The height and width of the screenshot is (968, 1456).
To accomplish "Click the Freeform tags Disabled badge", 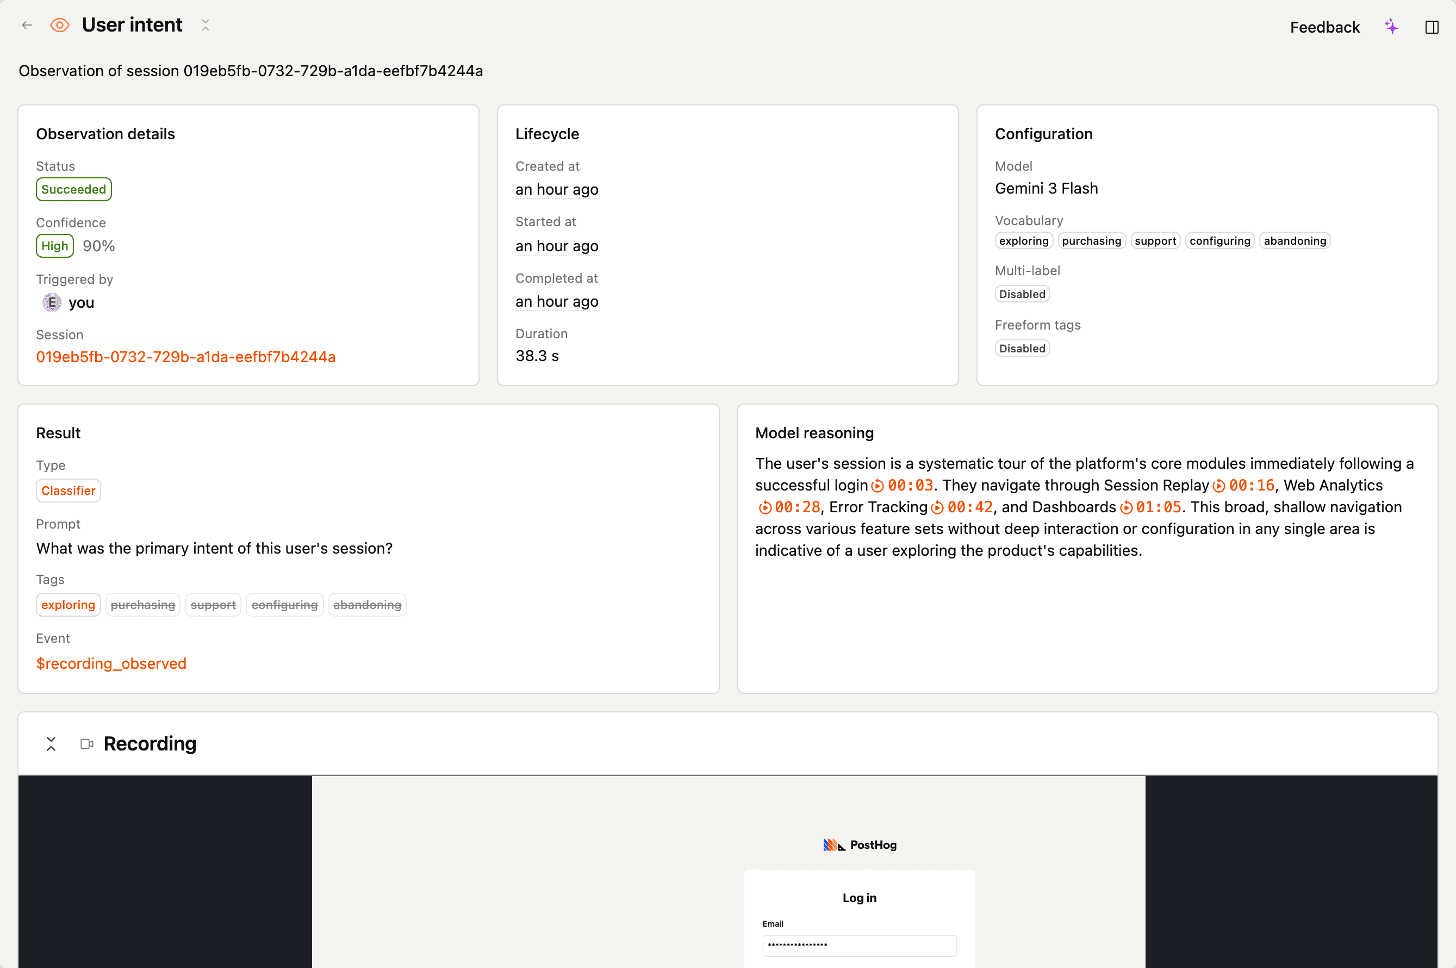I will pyautogui.click(x=1022, y=348).
